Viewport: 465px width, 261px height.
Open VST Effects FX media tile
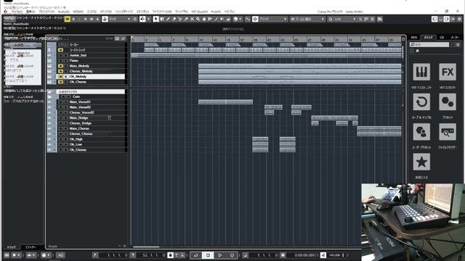click(448, 72)
